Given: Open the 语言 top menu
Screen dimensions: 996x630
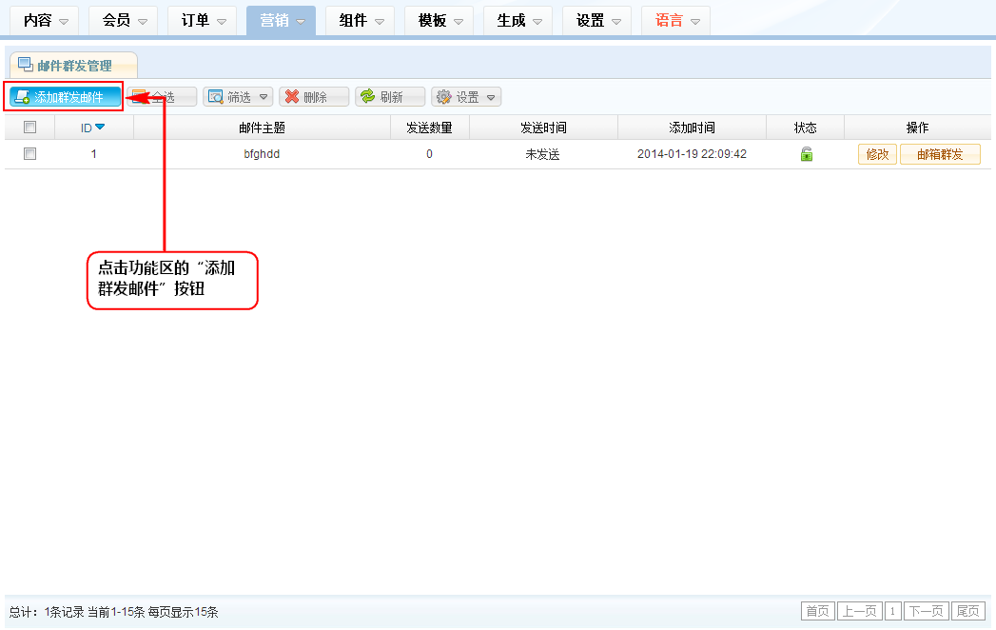Looking at the screenshot, I should point(675,20).
